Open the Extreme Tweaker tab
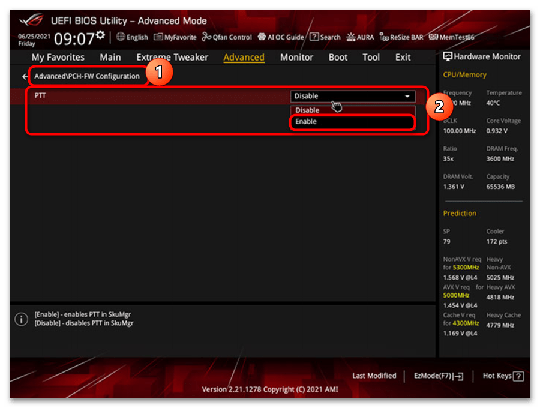 pos(172,57)
